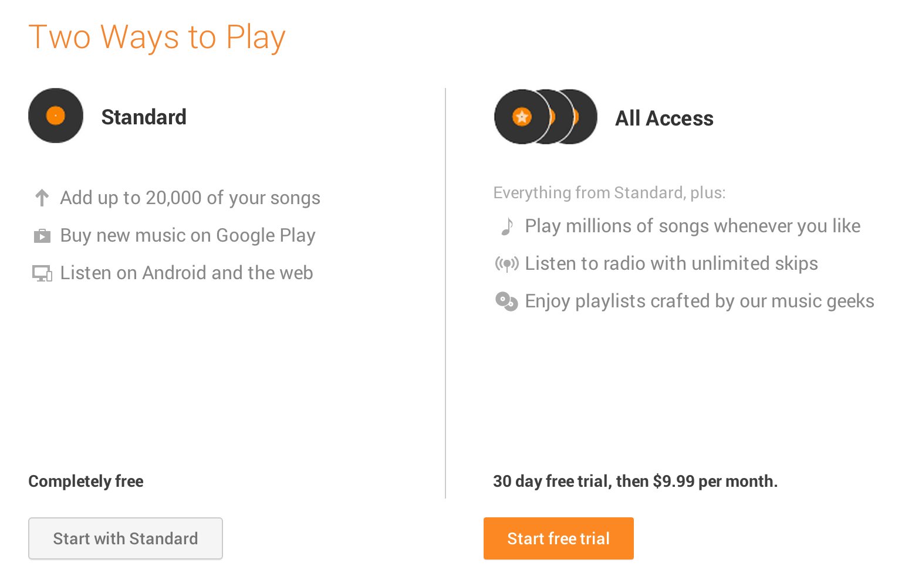Click the playlists discs icon
Viewport: 905px width, 583px height.
pos(506,301)
